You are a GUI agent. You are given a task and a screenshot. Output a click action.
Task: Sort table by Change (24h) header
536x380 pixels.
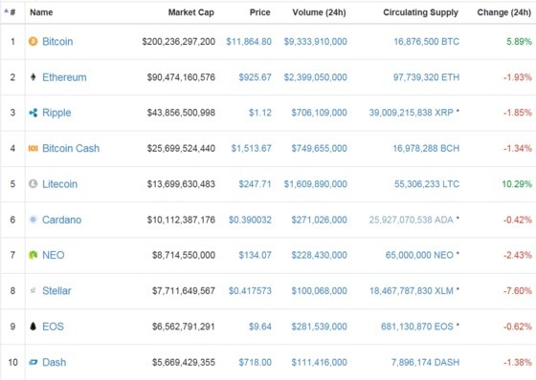[x=503, y=12]
